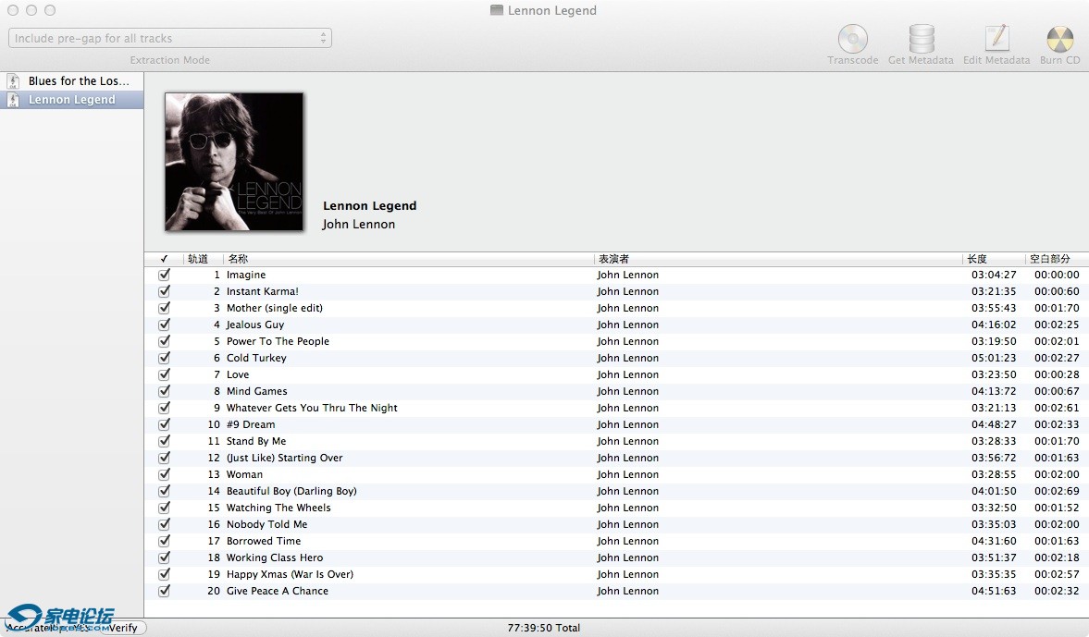
Task: Toggle the checkbox for Jealous Guy
Action: pos(165,325)
